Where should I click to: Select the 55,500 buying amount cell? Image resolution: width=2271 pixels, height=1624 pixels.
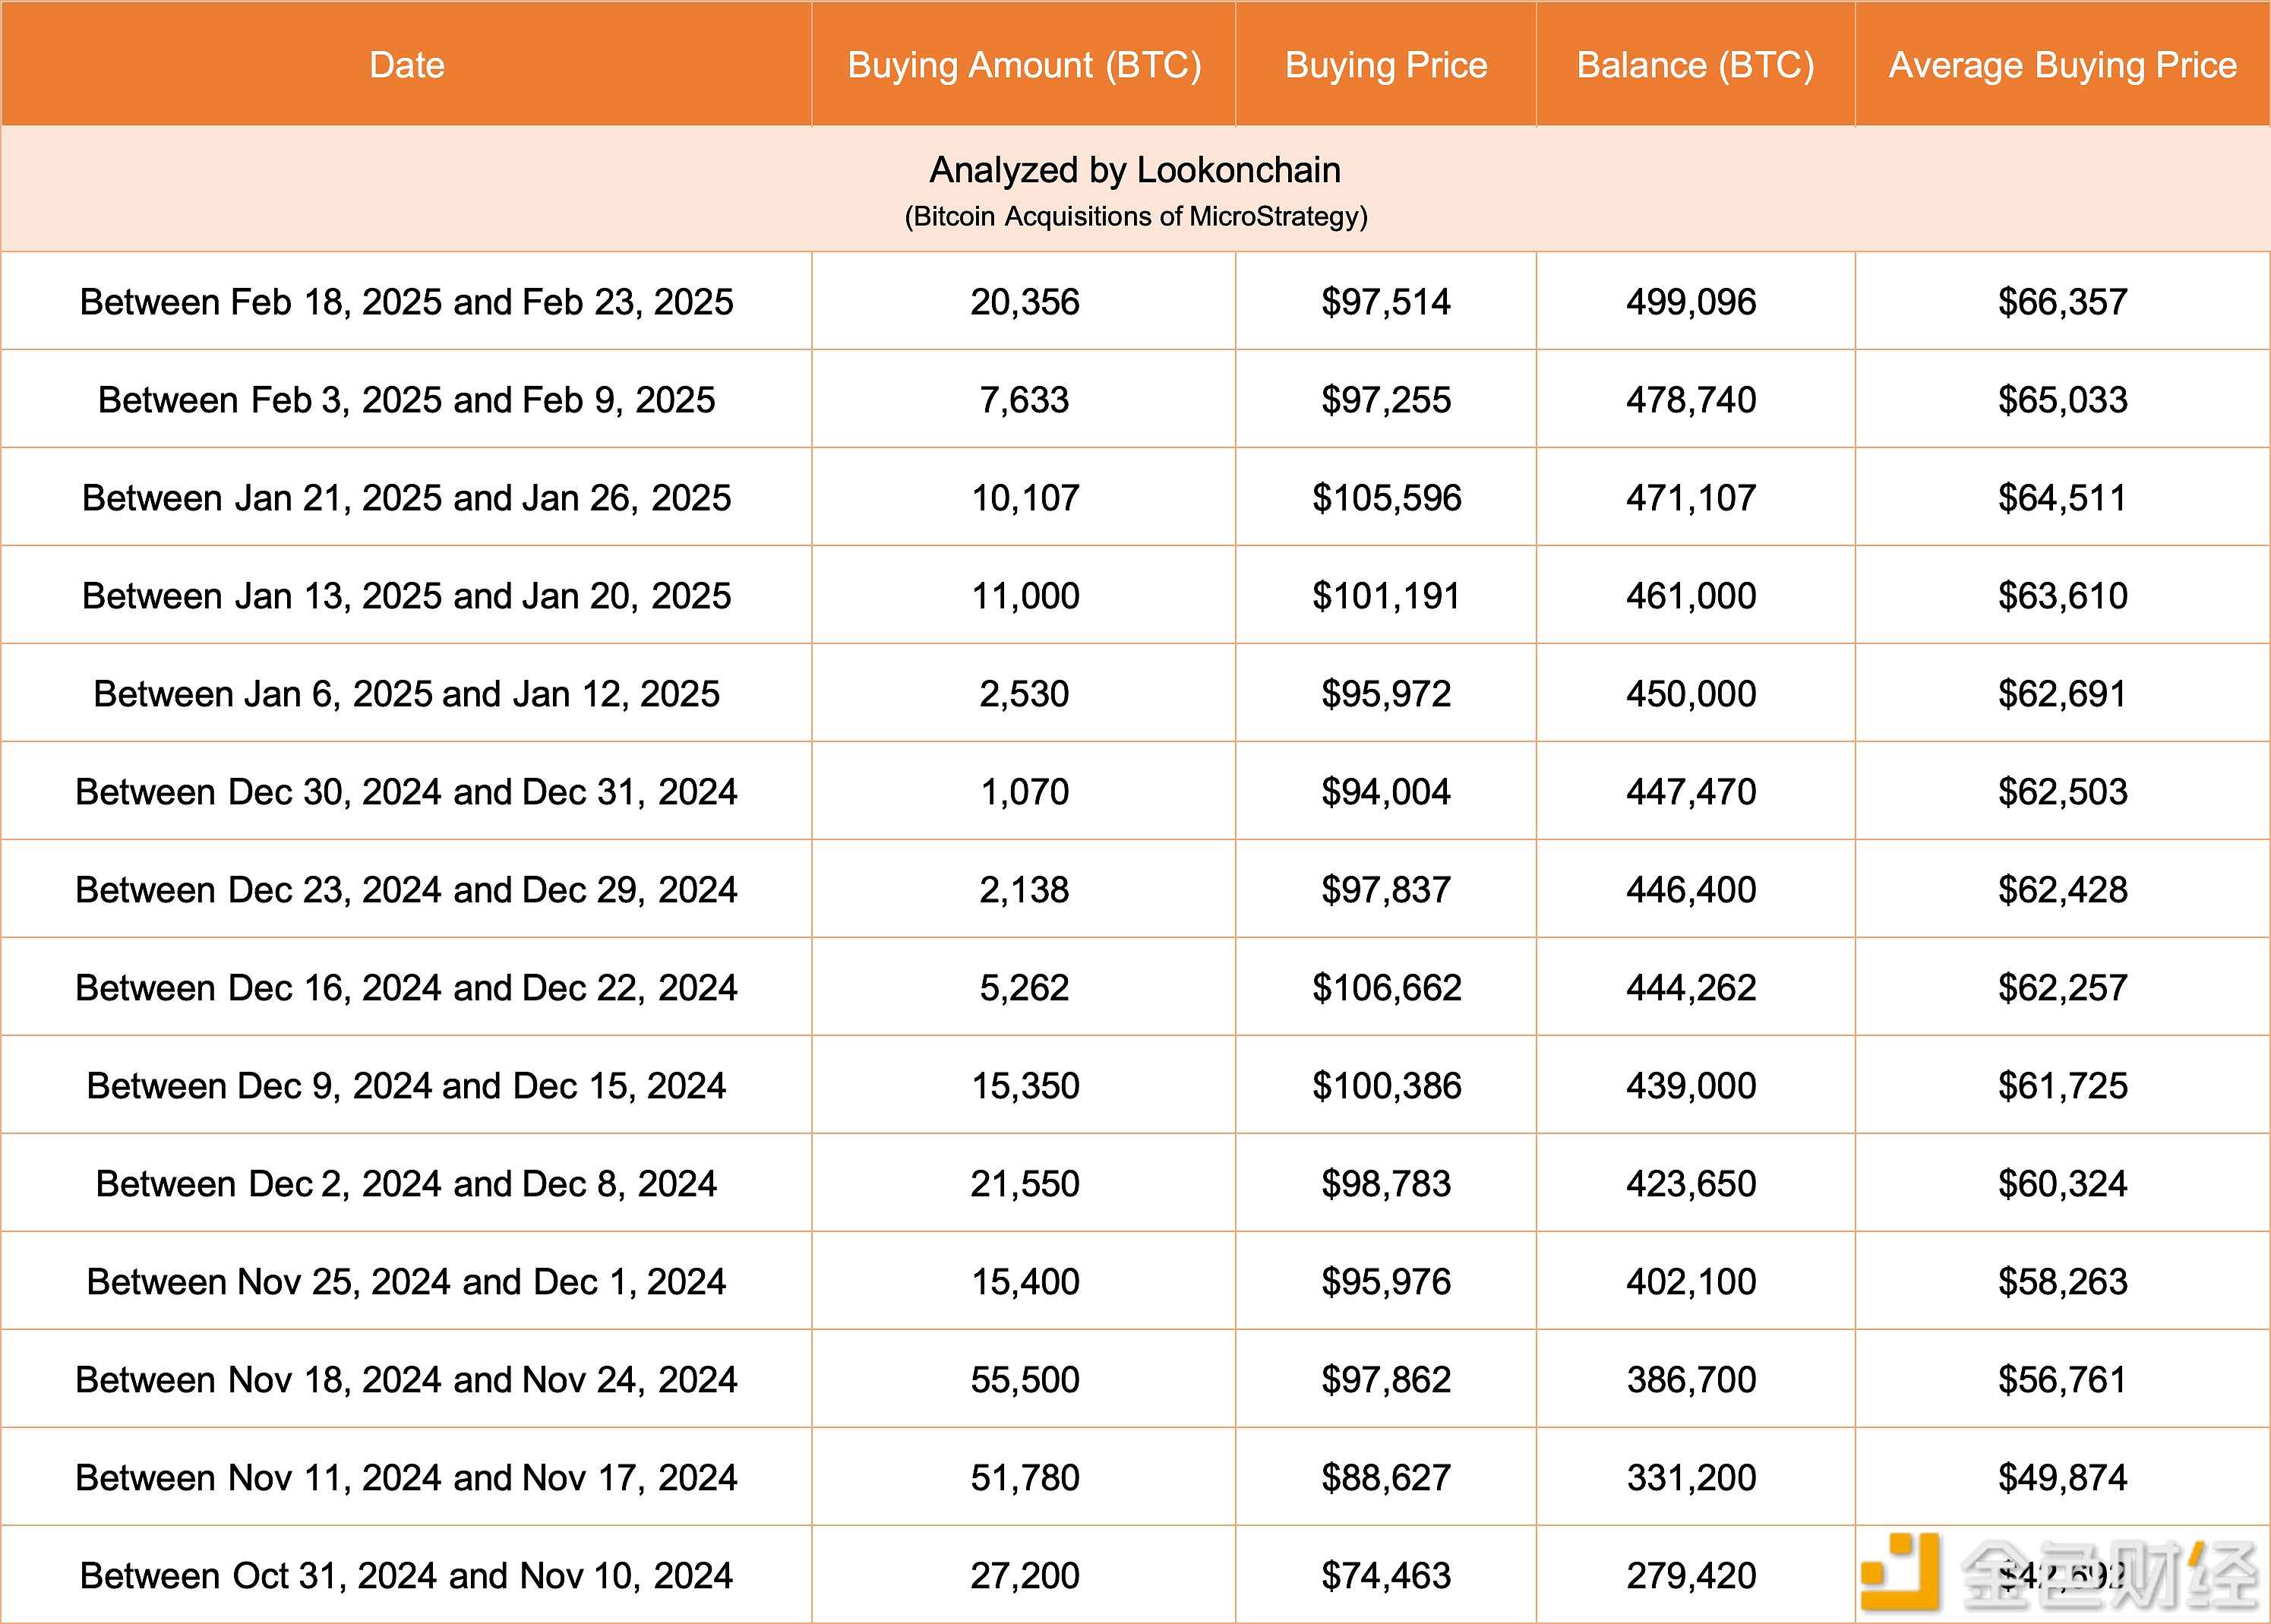pyautogui.click(x=1023, y=1379)
